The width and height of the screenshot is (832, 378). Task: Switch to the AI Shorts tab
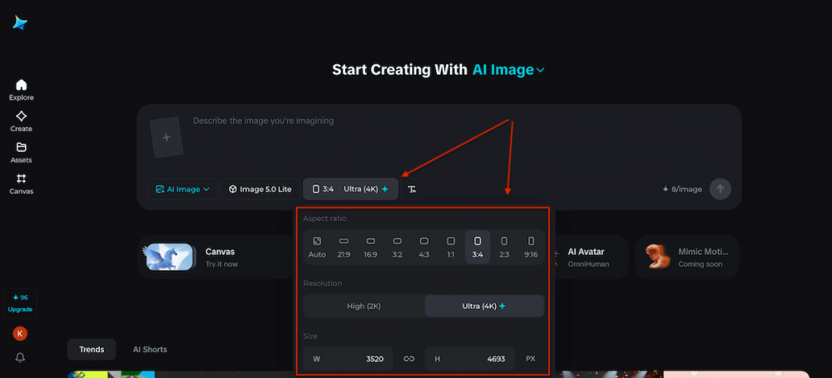[150, 350]
